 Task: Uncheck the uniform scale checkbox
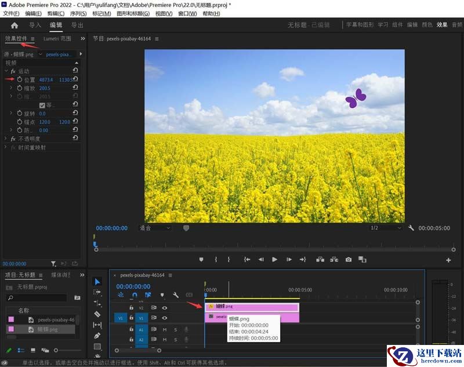42,105
